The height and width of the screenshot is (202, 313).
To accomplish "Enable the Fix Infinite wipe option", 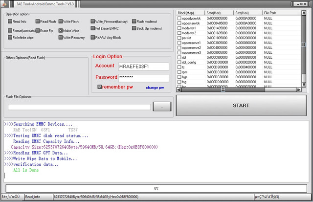I will (x=10, y=38).
